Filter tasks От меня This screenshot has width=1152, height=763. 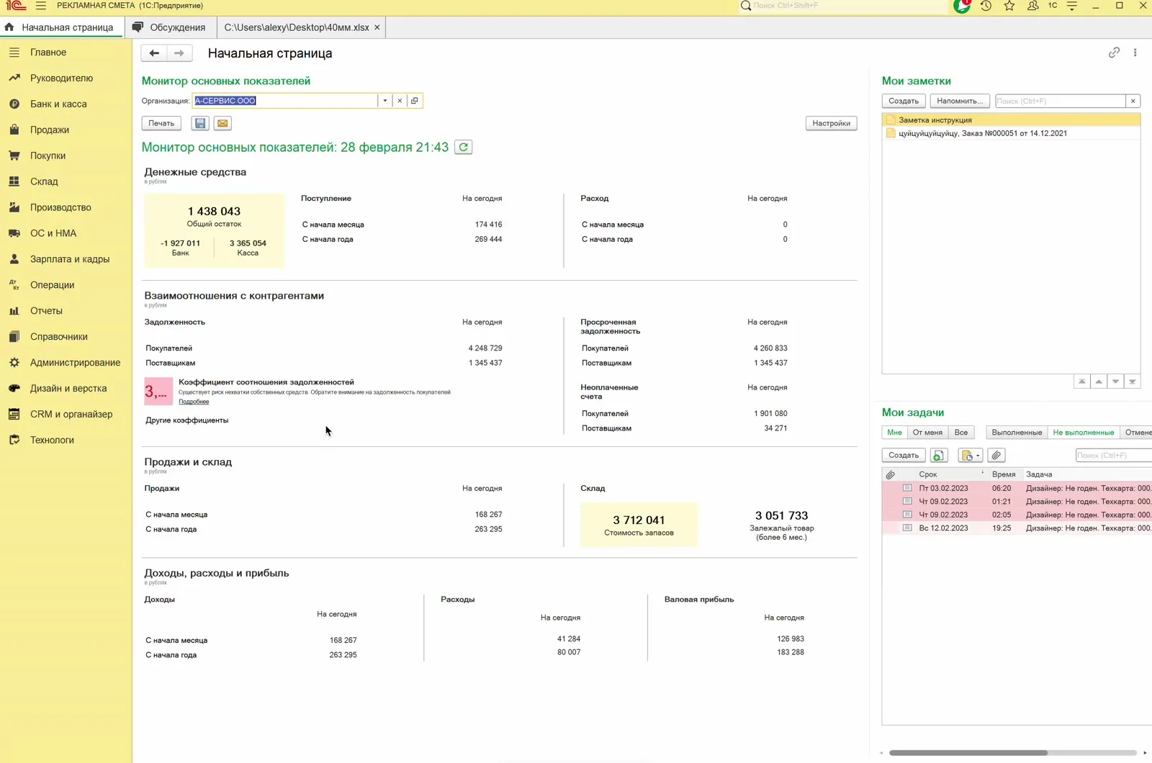click(x=927, y=433)
